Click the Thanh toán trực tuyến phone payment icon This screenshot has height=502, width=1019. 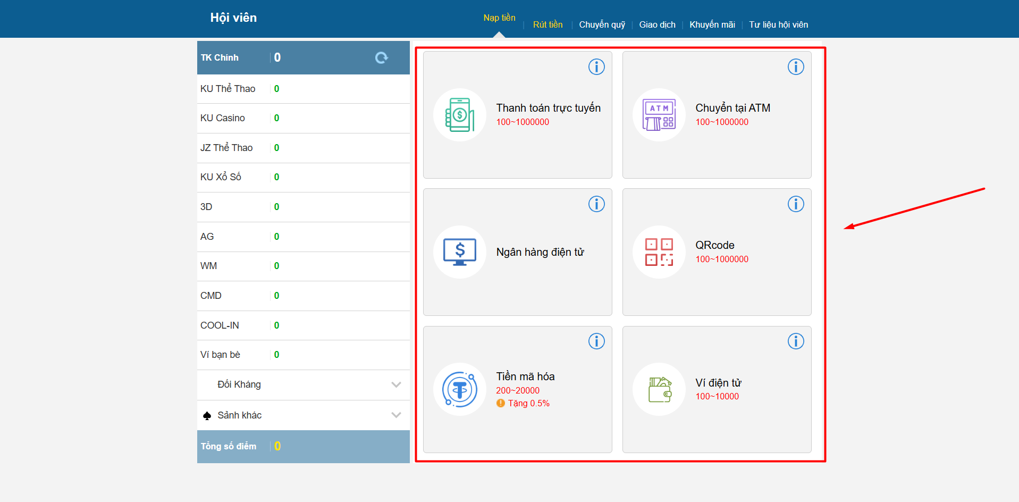[460, 115]
